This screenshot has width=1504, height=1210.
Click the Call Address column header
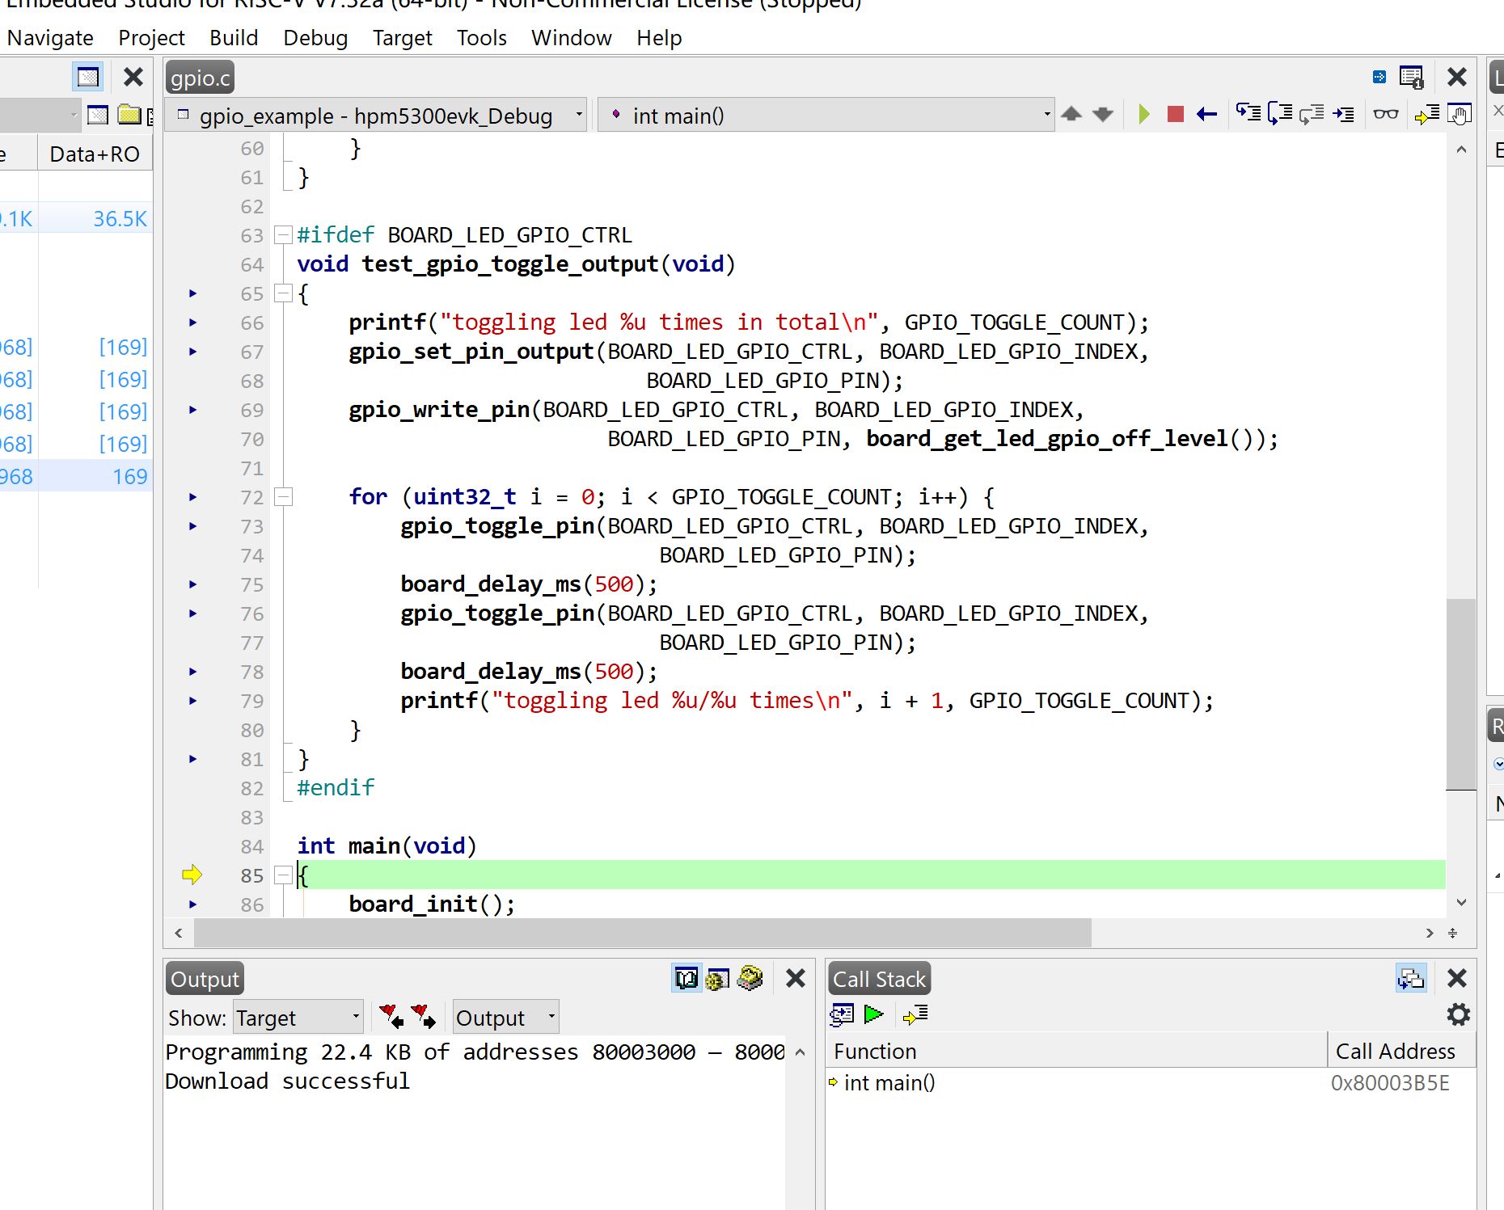pos(1401,1051)
